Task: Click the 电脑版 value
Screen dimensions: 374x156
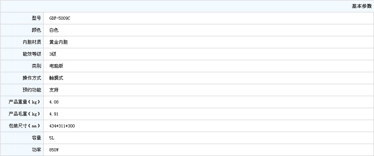Action: click(56, 66)
